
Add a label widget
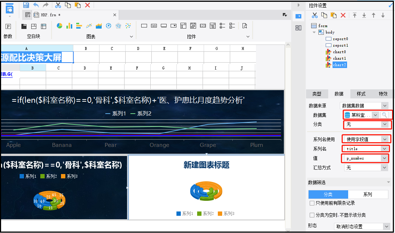(154, 26)
